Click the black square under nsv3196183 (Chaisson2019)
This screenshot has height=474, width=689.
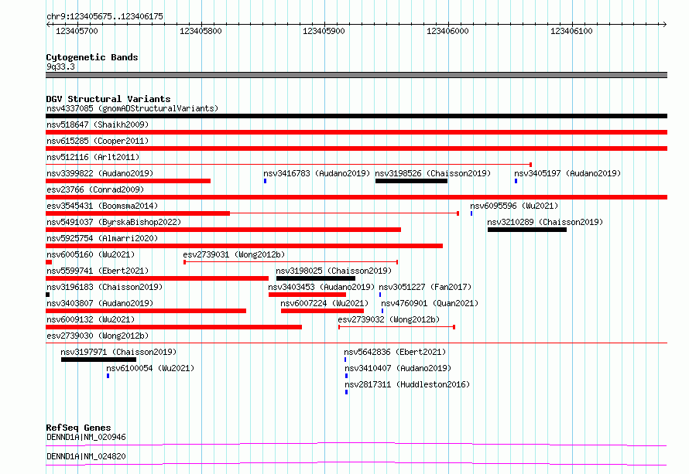[x=47, y=295]
